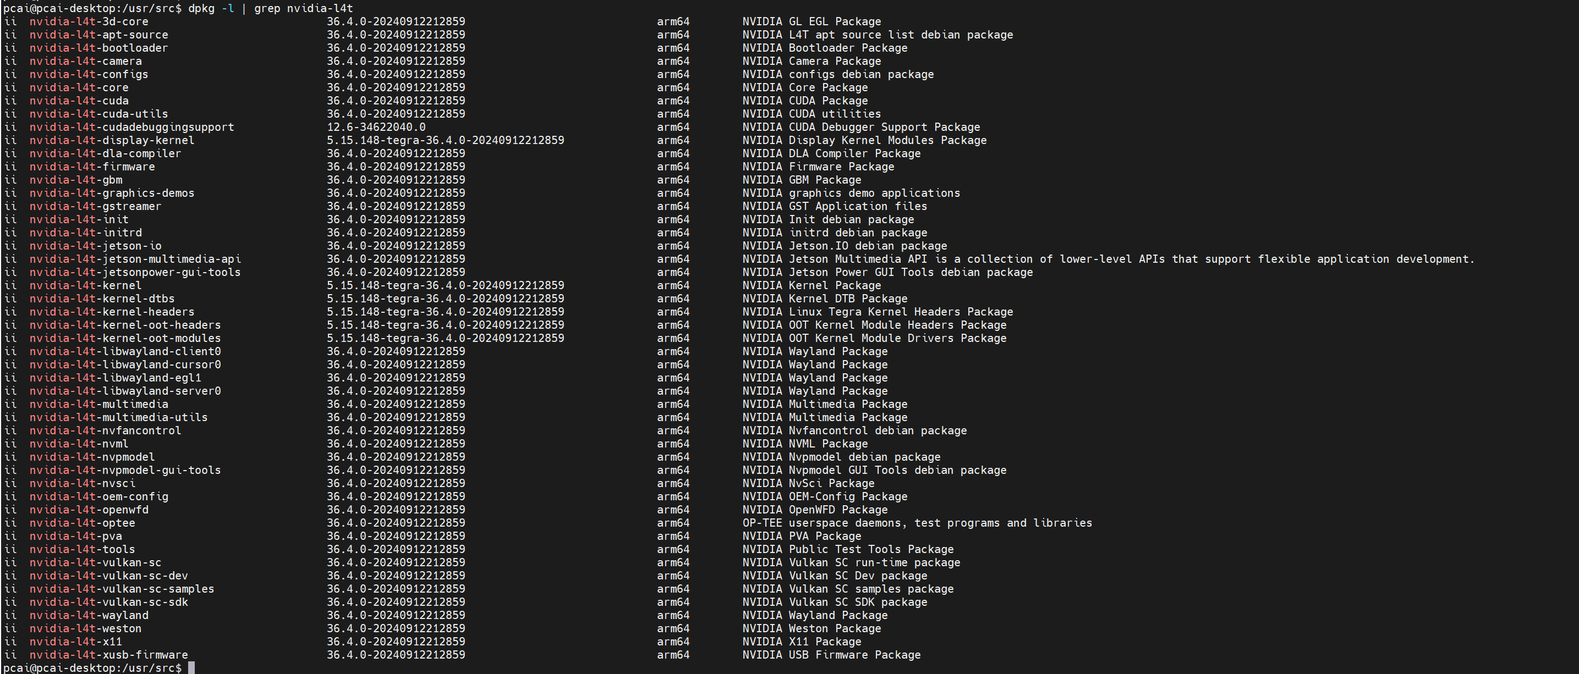This screenshot has width=1579, height=674.
Task: Click the nvidia-l4t-jetson-multimedia-api package name
Action: pos(135,259)
